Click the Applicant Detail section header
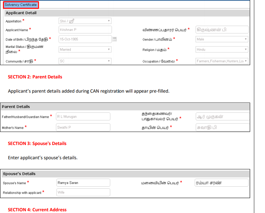The image size is (265, 213). [127, 13]
